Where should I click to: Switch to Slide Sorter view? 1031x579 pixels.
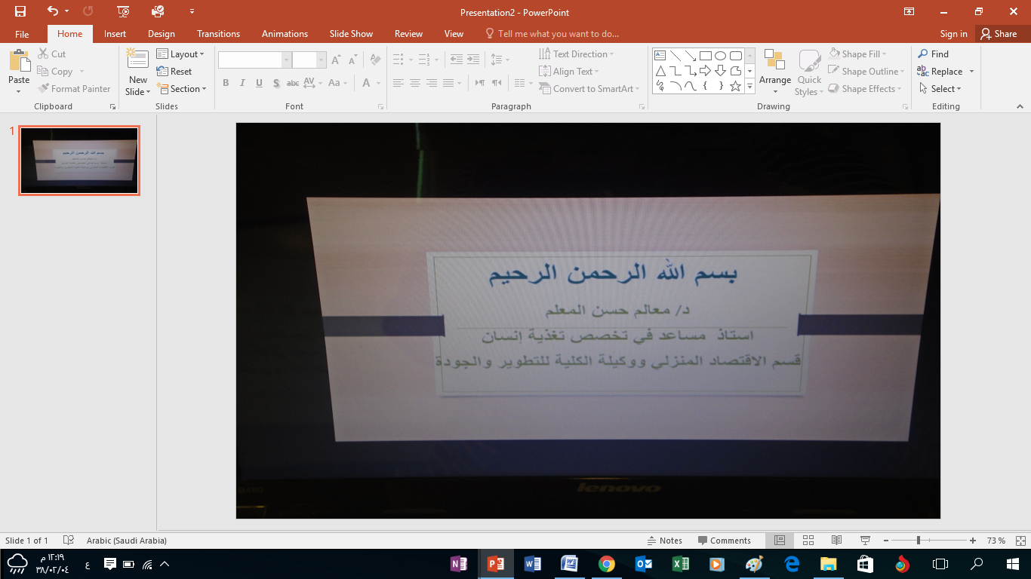pos(808,541)
